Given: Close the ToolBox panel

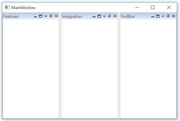Looking at the screenshot, I should (x=174, y=16).
